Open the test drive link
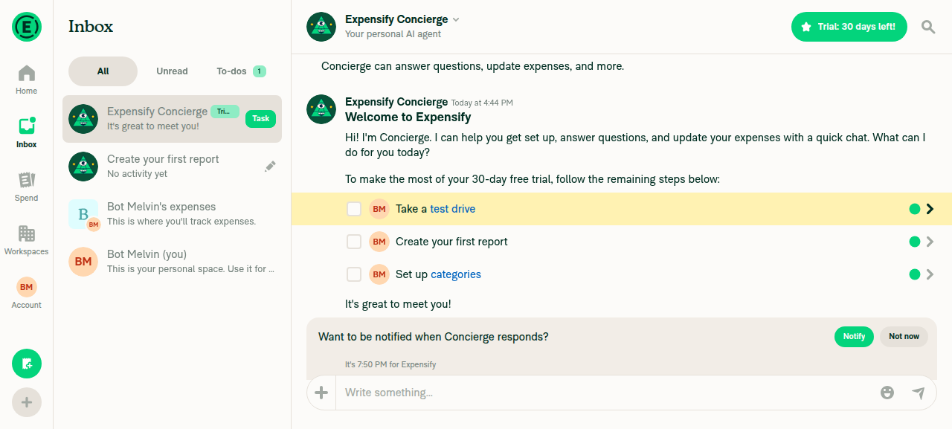The width and height of the screenshot is (952, 429). [x=452, y=209]
